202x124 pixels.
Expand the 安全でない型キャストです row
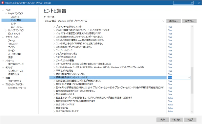point(54,111)
